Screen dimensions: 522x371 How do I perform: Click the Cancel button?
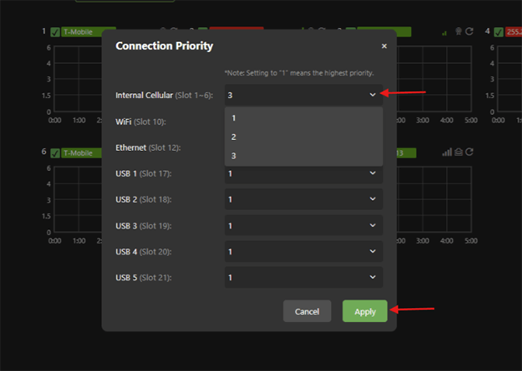pyautogui.click(x=307, y=311)
